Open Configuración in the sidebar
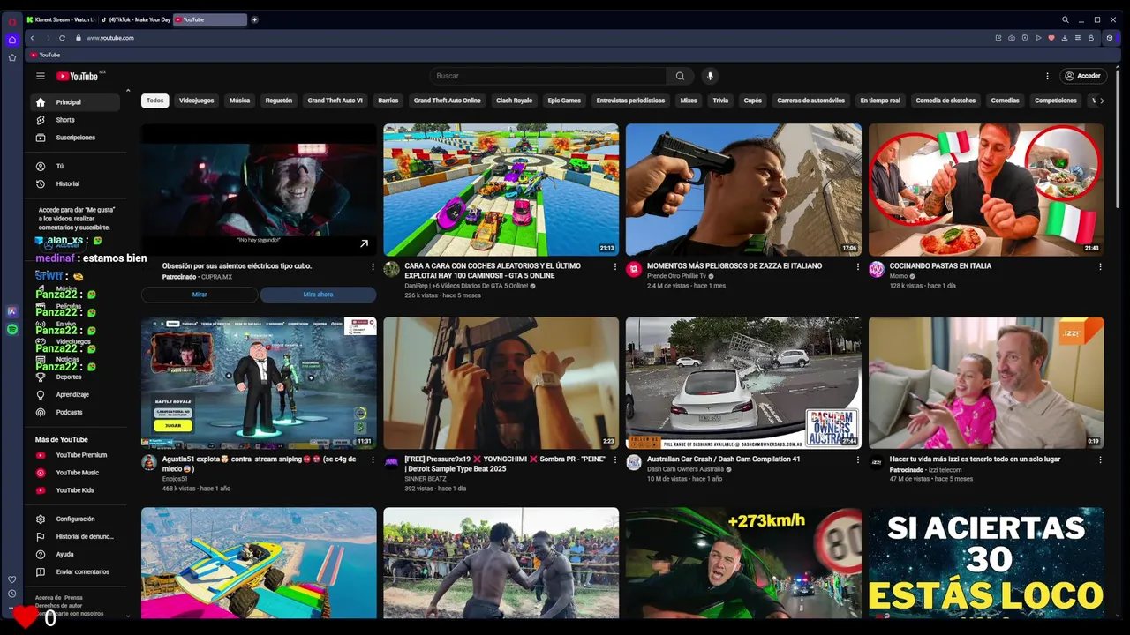The image size is (1130, 635). pos(76,519)
